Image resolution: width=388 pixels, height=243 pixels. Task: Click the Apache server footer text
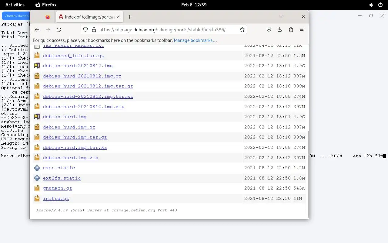point(106,210)
